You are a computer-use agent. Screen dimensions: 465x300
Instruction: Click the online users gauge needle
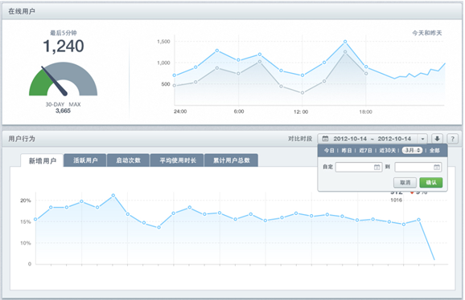point(54,81)
